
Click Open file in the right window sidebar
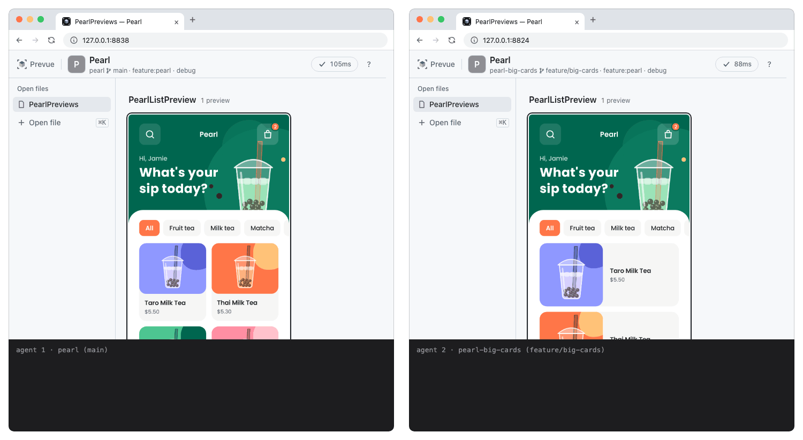point(462,123)
